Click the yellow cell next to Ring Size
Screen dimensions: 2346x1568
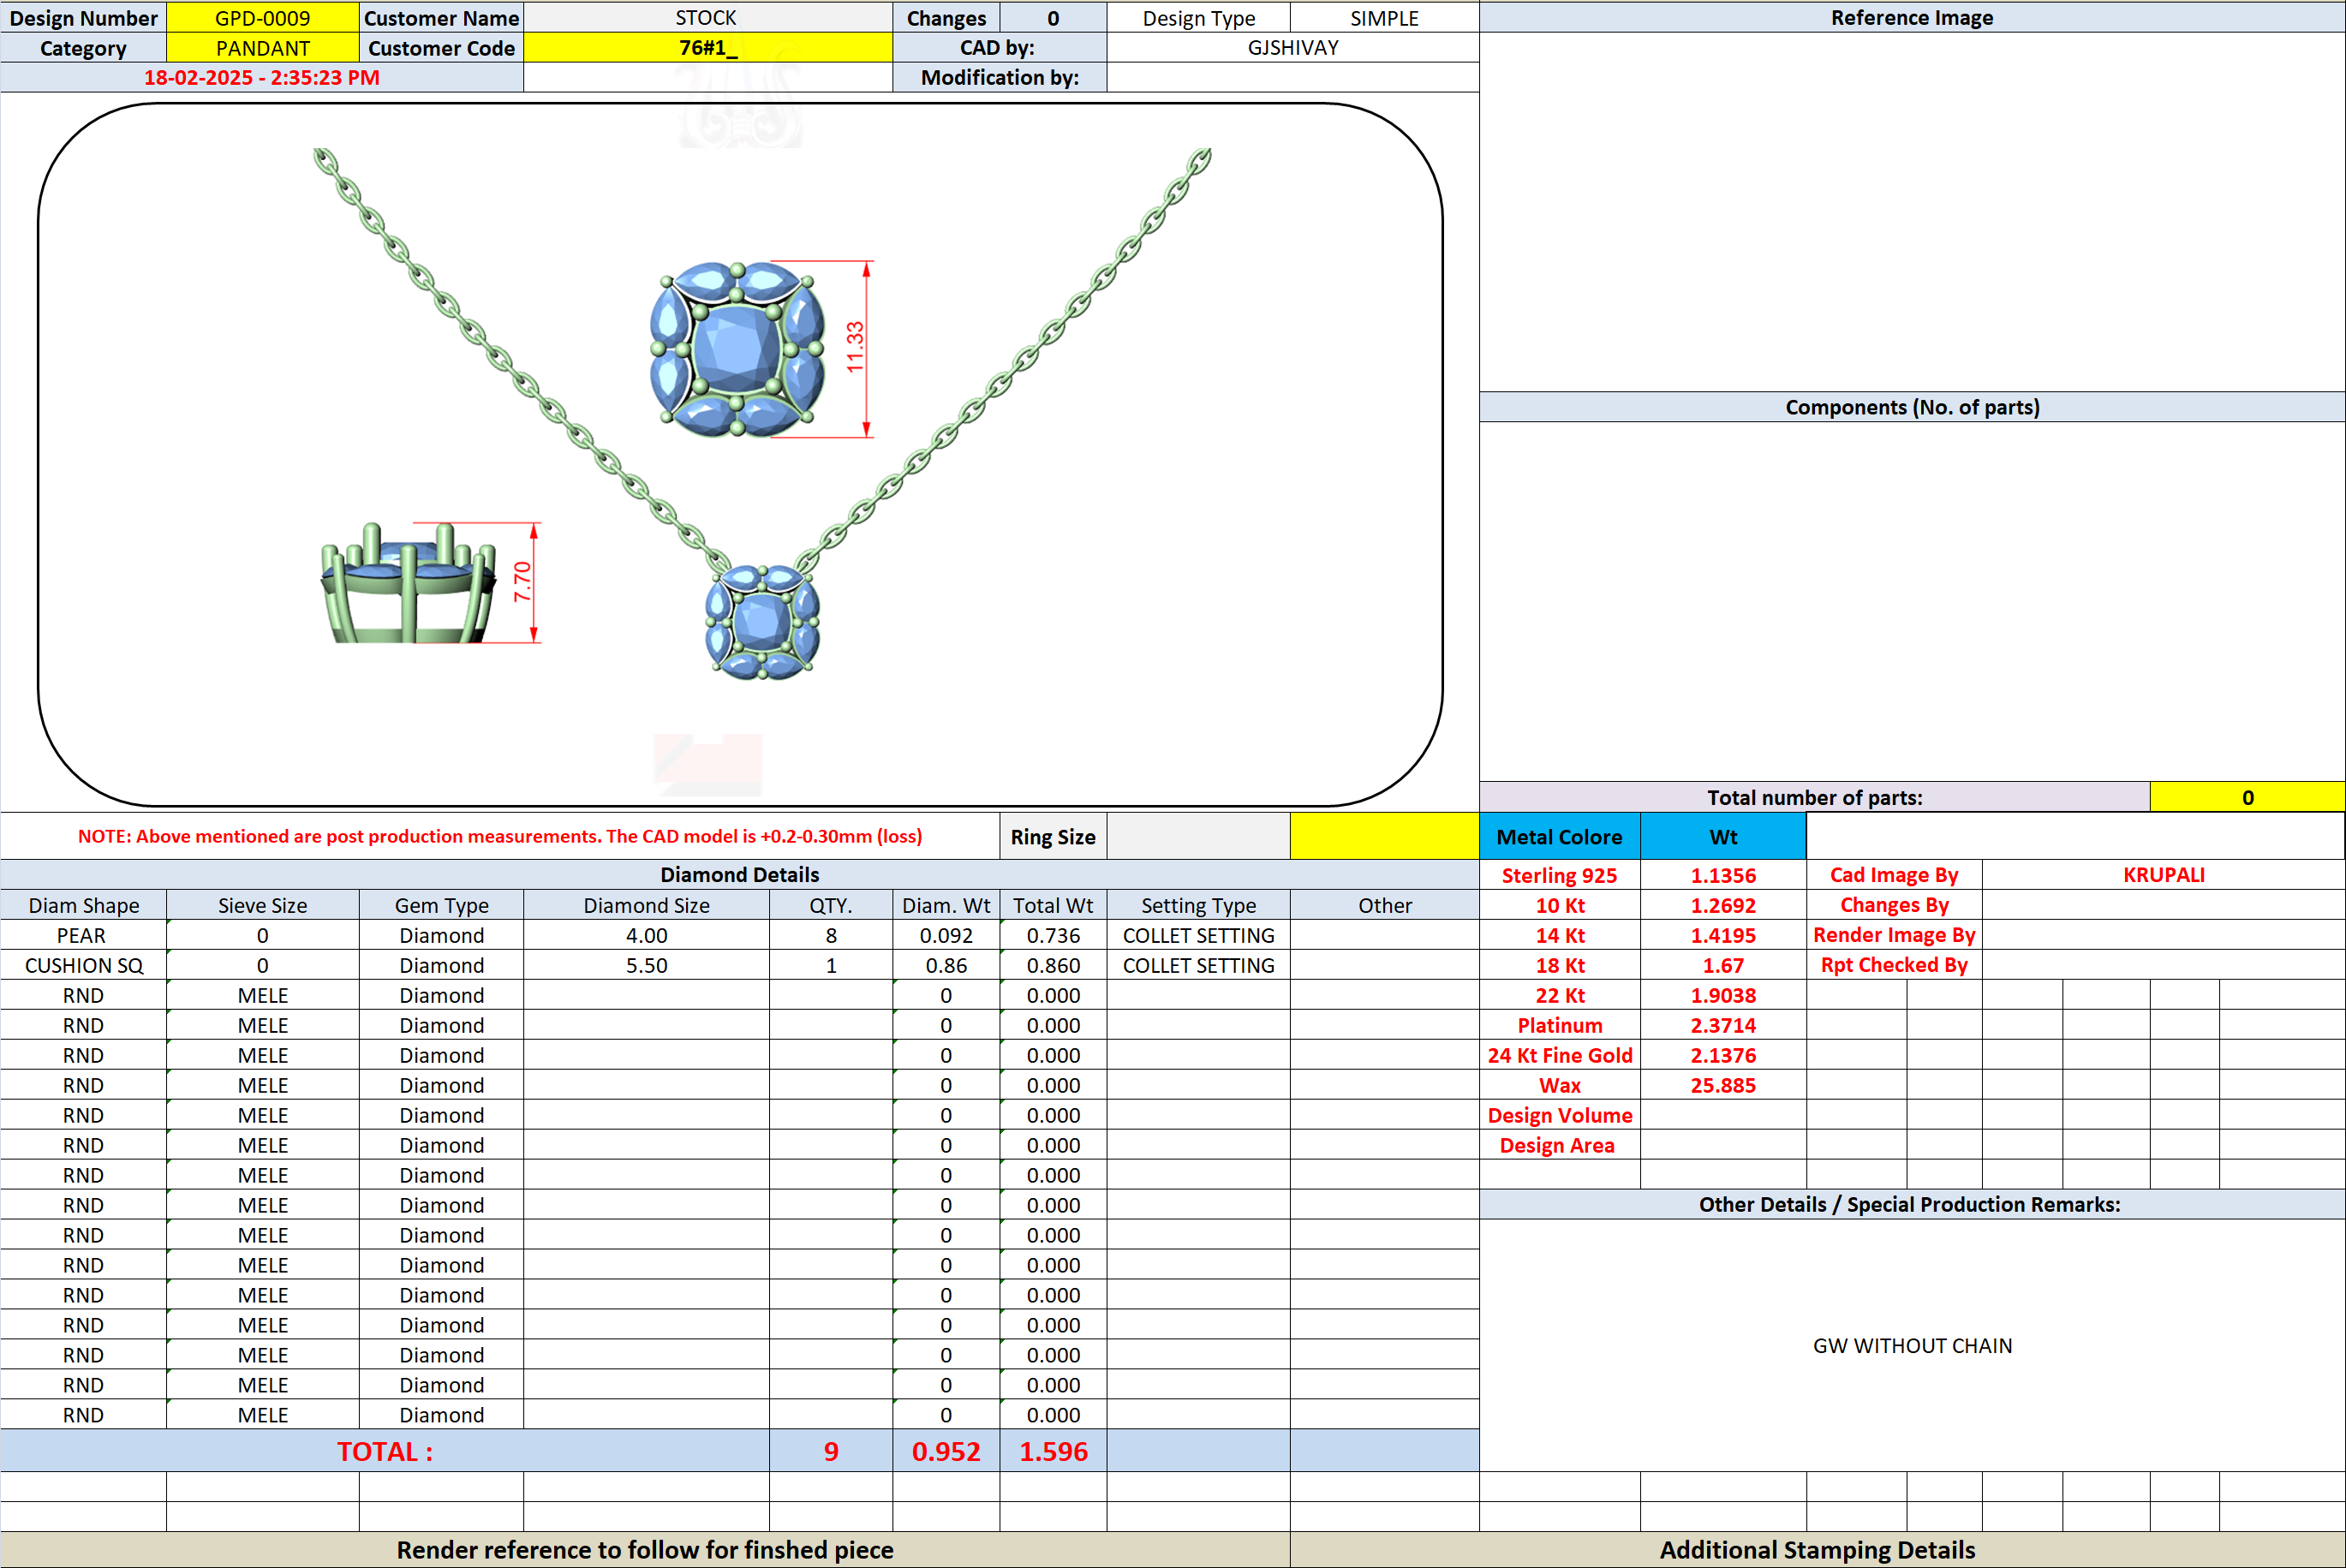pos(1384,836)
